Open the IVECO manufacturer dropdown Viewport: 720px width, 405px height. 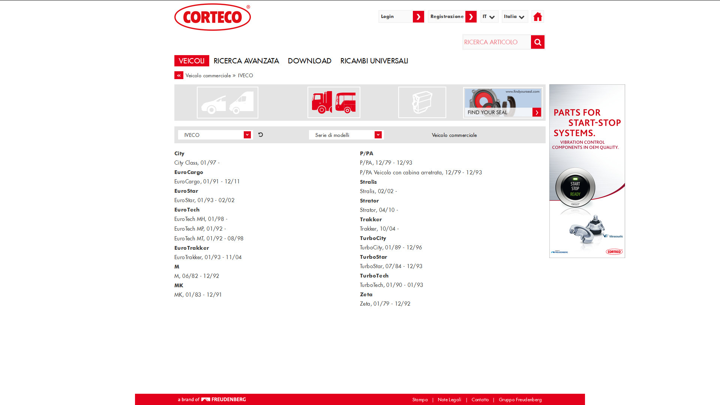[x=215, y=135]
